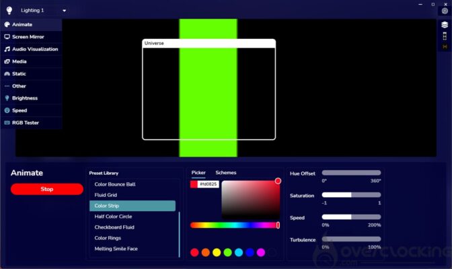Select Half Color Circle preset

point(133,217)
